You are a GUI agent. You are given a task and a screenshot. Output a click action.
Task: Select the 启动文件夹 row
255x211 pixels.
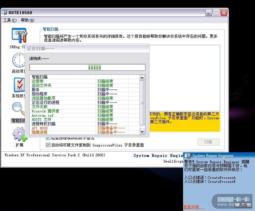(x=84, y=85)
